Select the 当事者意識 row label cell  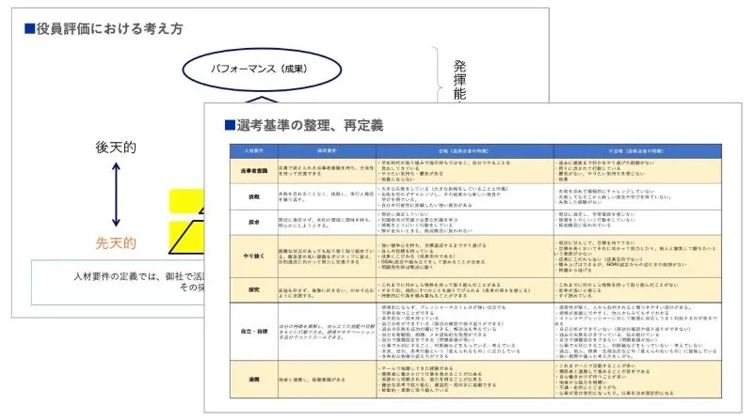point(253,171)
